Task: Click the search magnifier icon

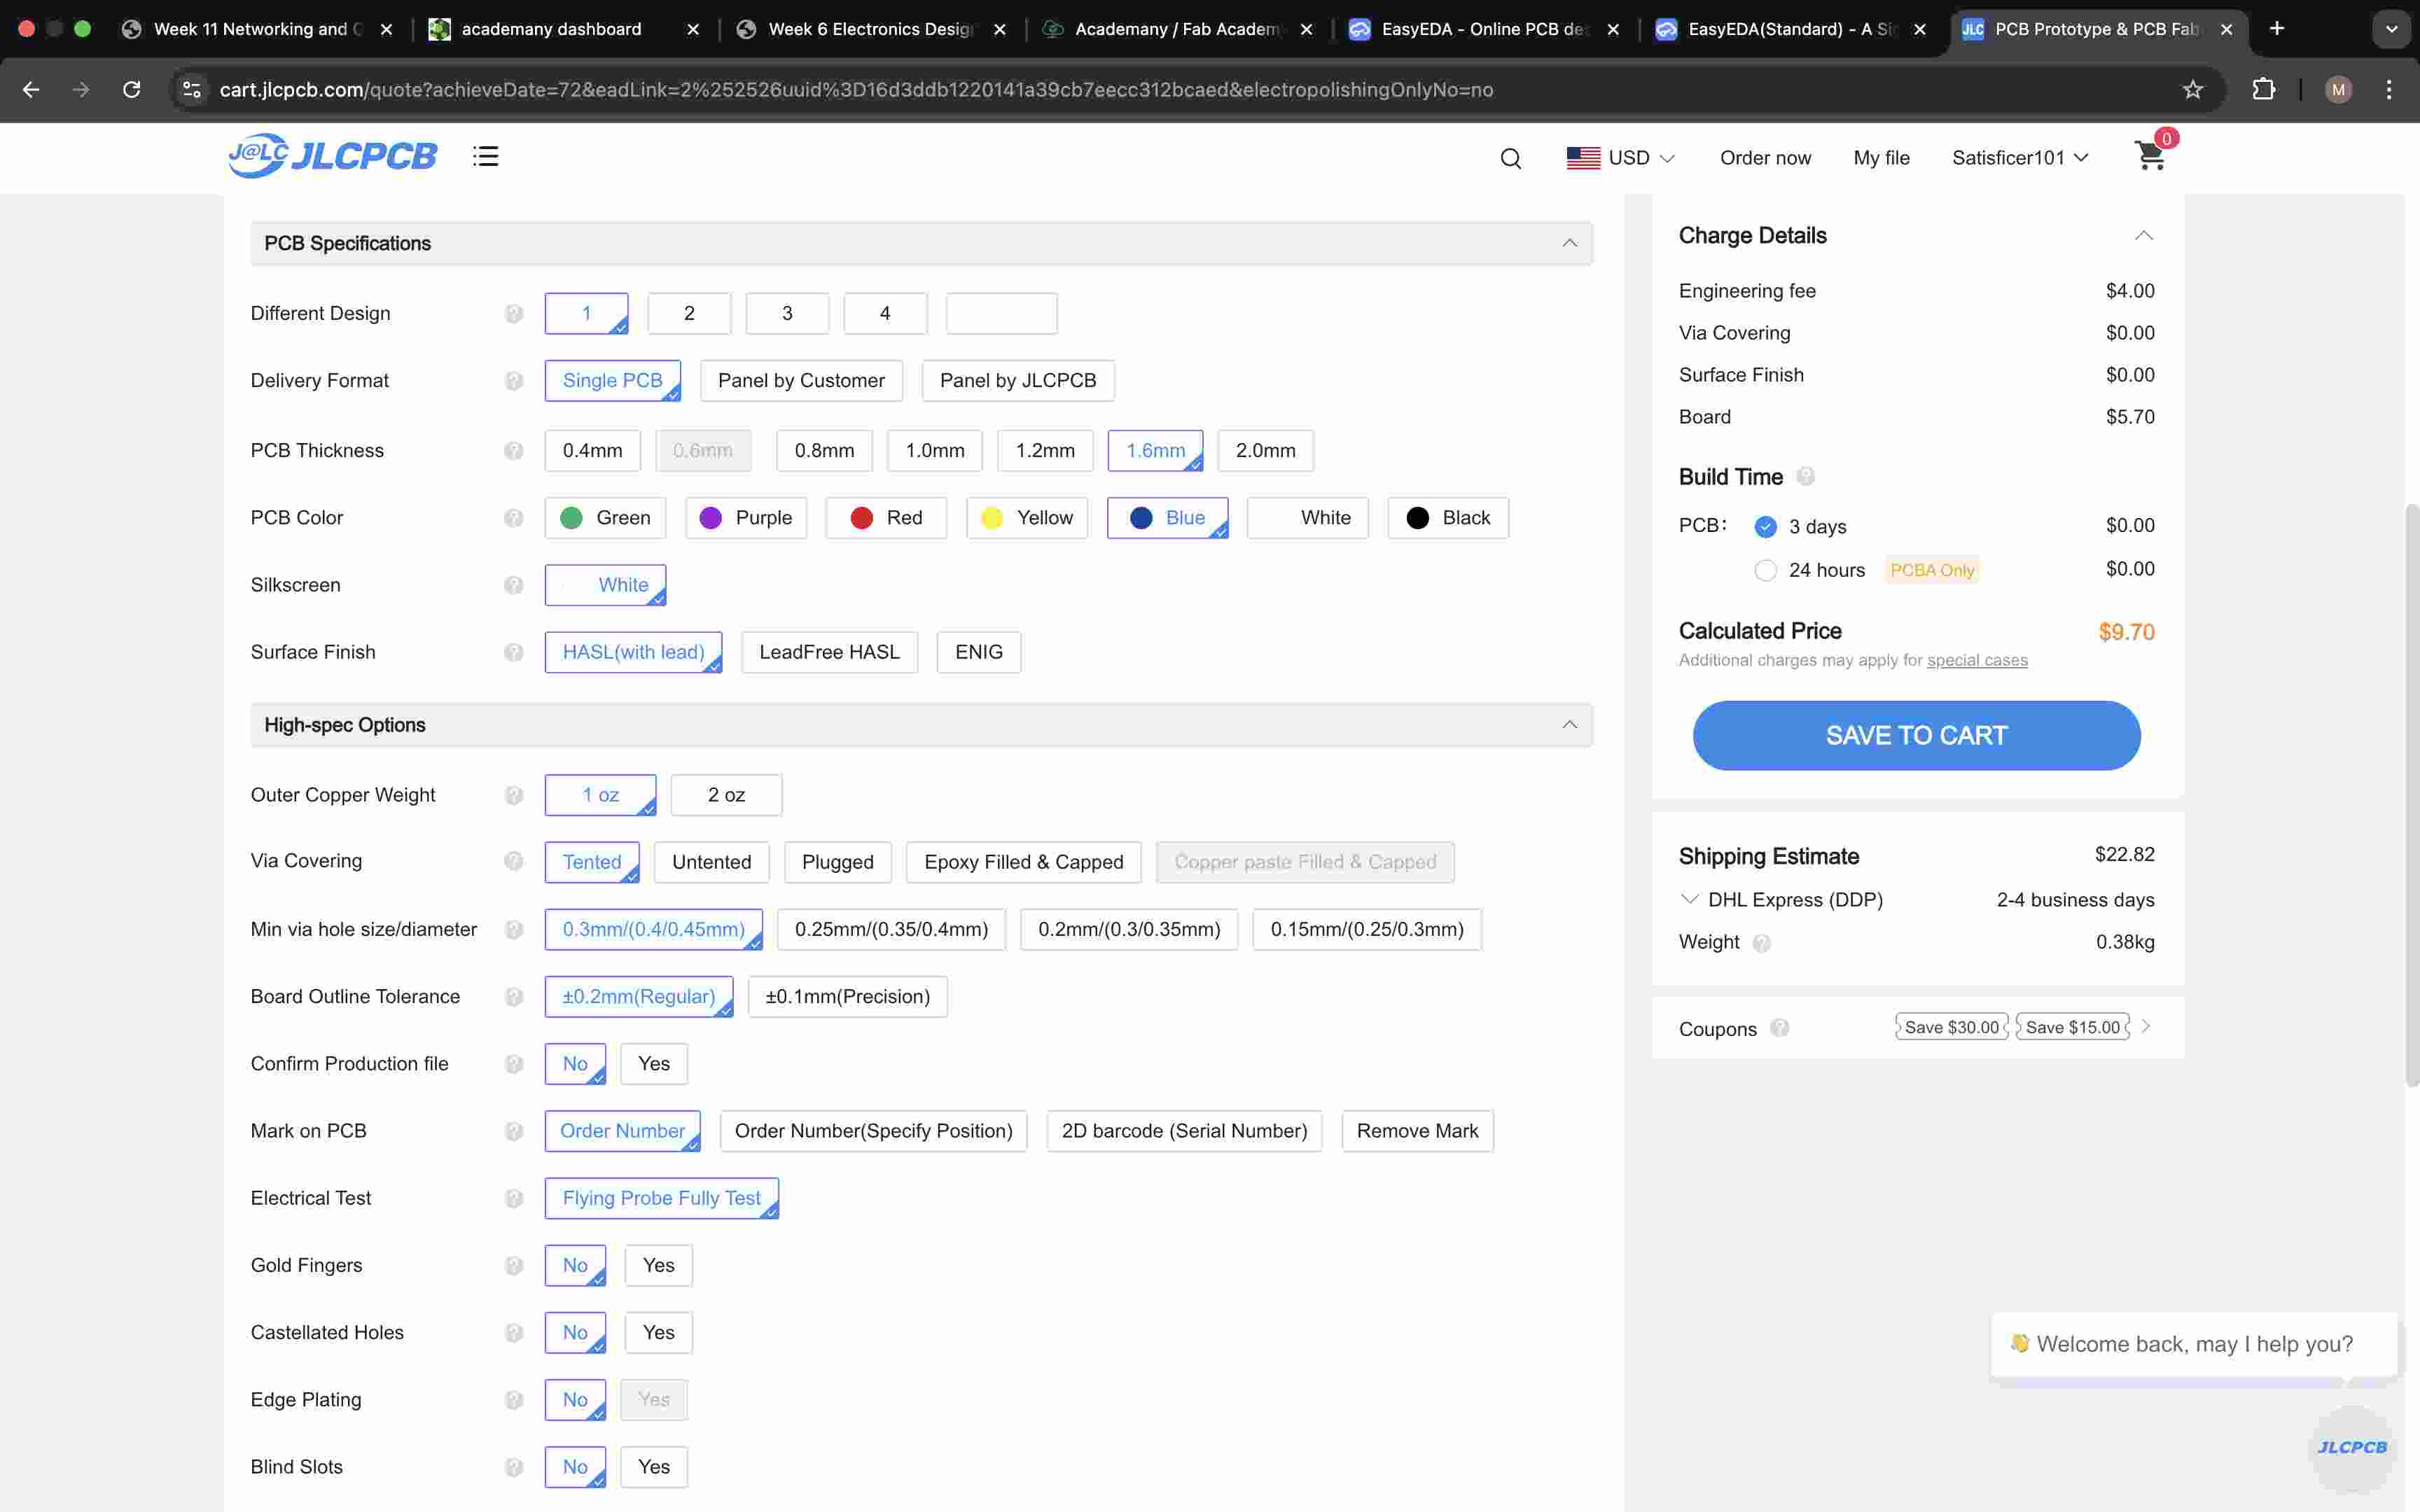Action: point(1510,158)
